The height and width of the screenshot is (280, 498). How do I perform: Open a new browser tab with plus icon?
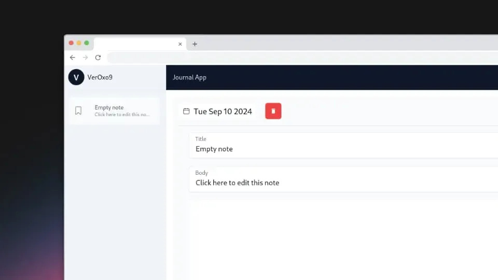(195, 44)
